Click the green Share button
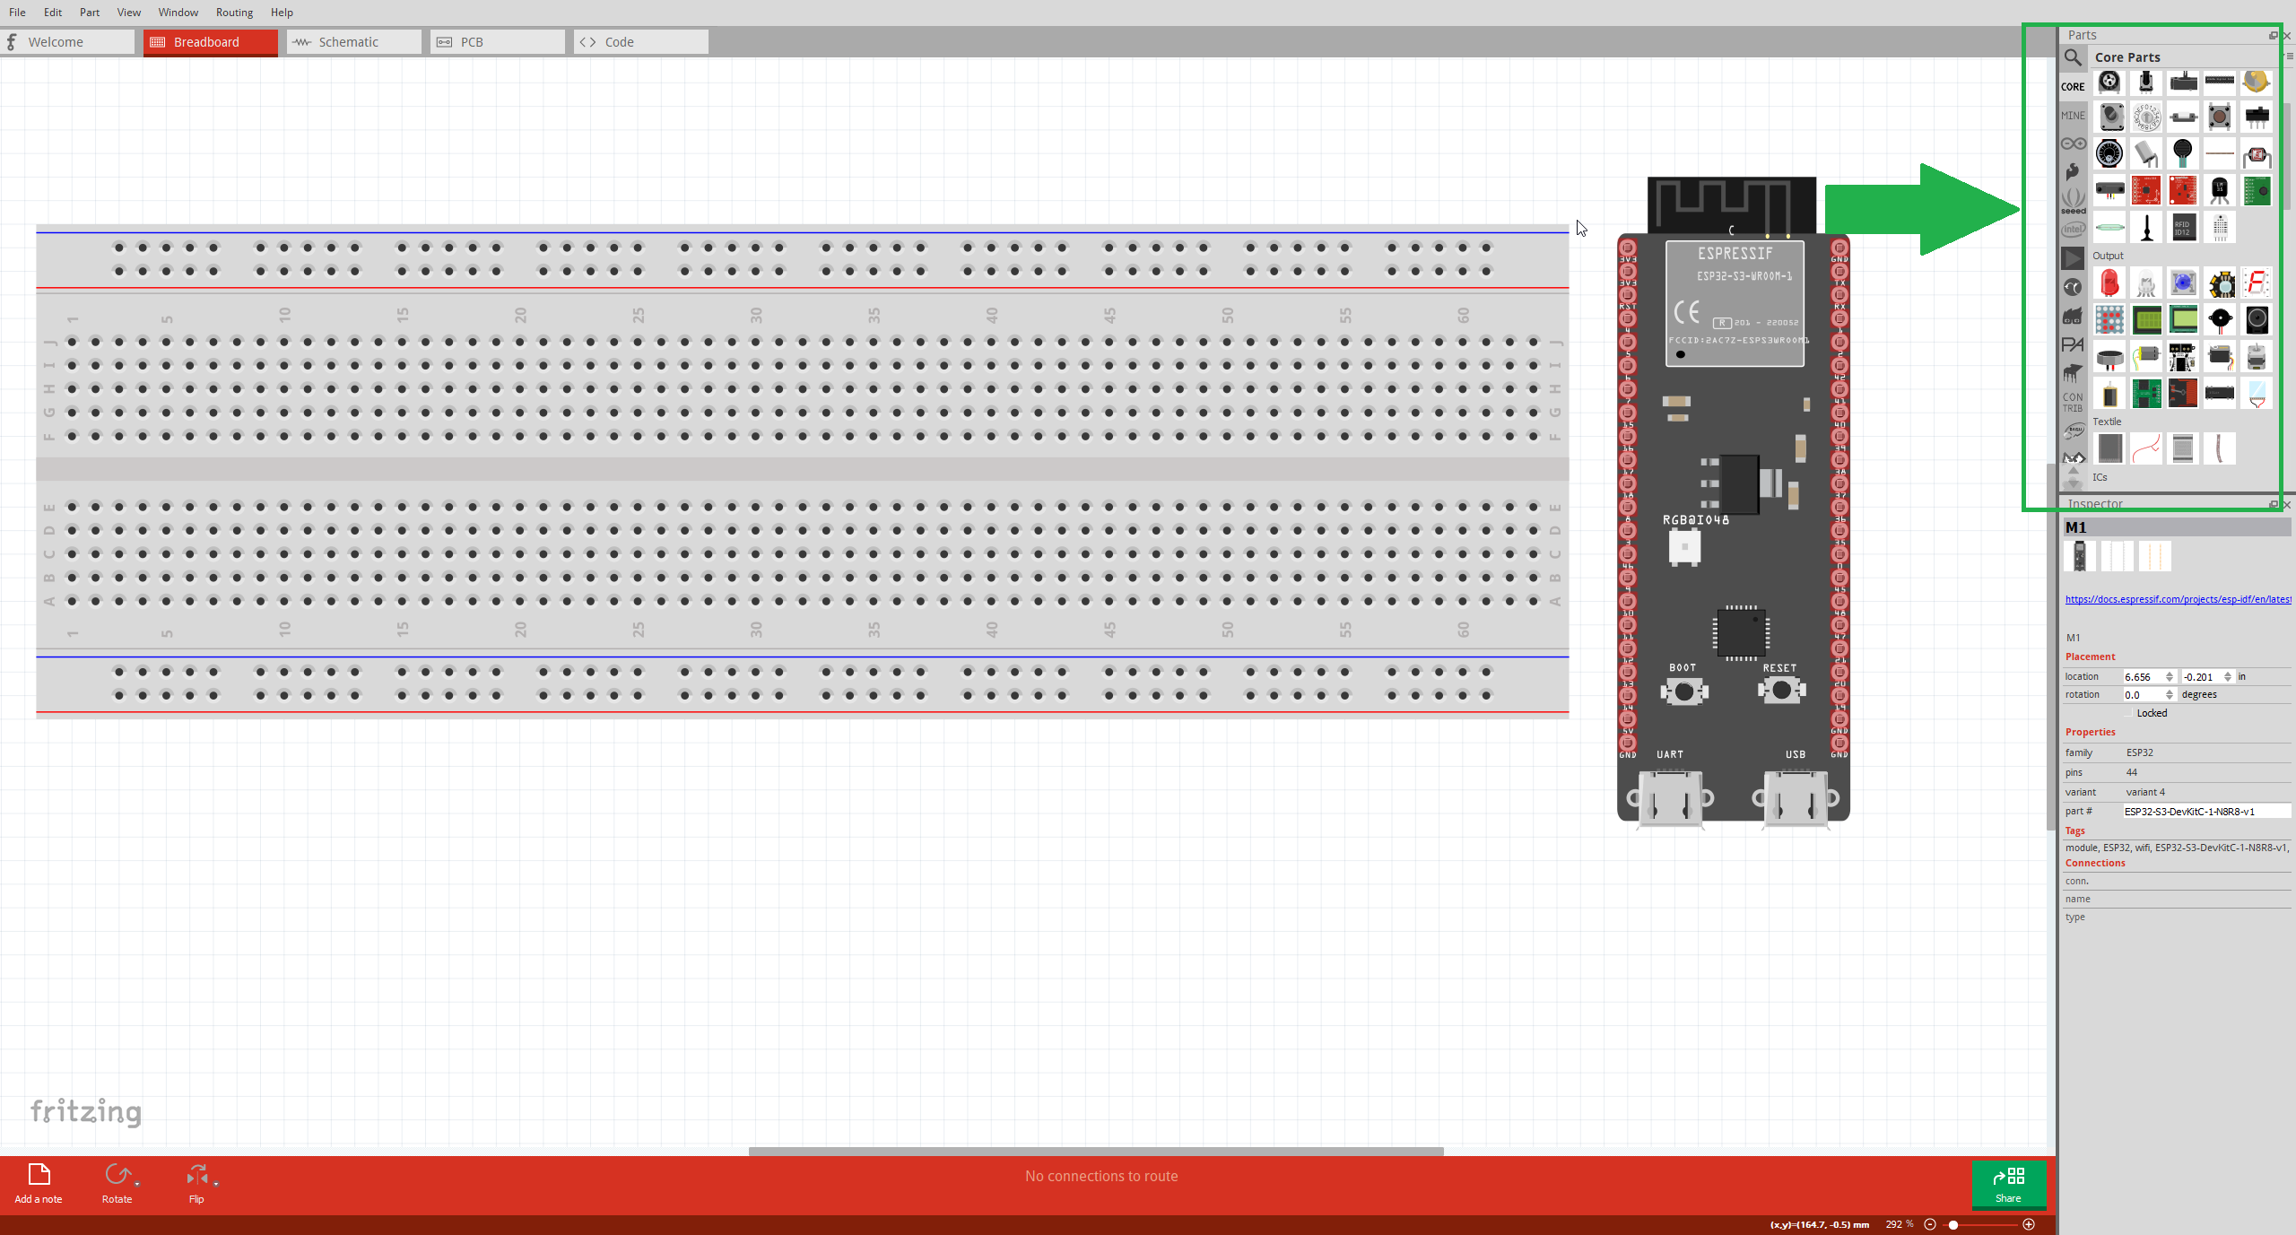This screenshot has height=1235, width=2296. (2009, 1184)
